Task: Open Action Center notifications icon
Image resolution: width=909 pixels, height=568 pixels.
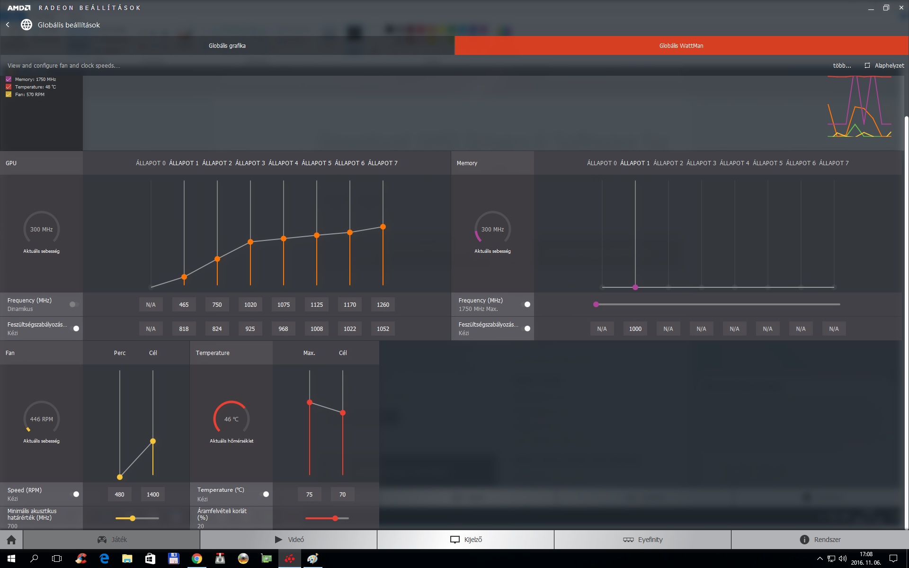Action: click(x=893, y=559)
